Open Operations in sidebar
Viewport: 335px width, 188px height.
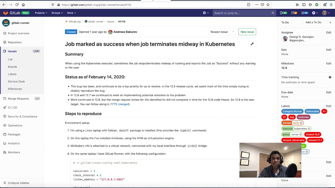pyautogui.click(x=13, y=126)
